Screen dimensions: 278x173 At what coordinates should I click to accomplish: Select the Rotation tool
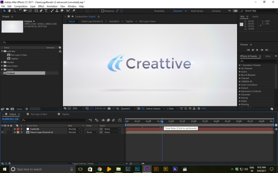pos(20,11)
